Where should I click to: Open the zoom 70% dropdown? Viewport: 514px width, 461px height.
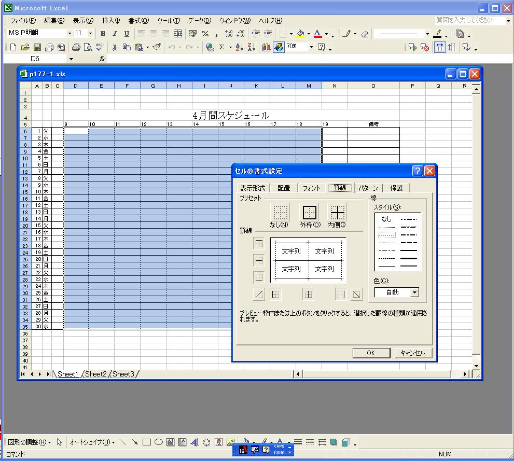(x=311, y=47)
